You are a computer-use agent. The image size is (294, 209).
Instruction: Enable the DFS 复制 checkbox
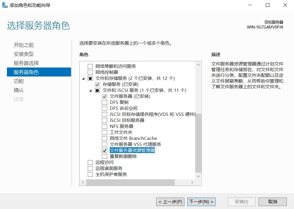coord(105,102)
